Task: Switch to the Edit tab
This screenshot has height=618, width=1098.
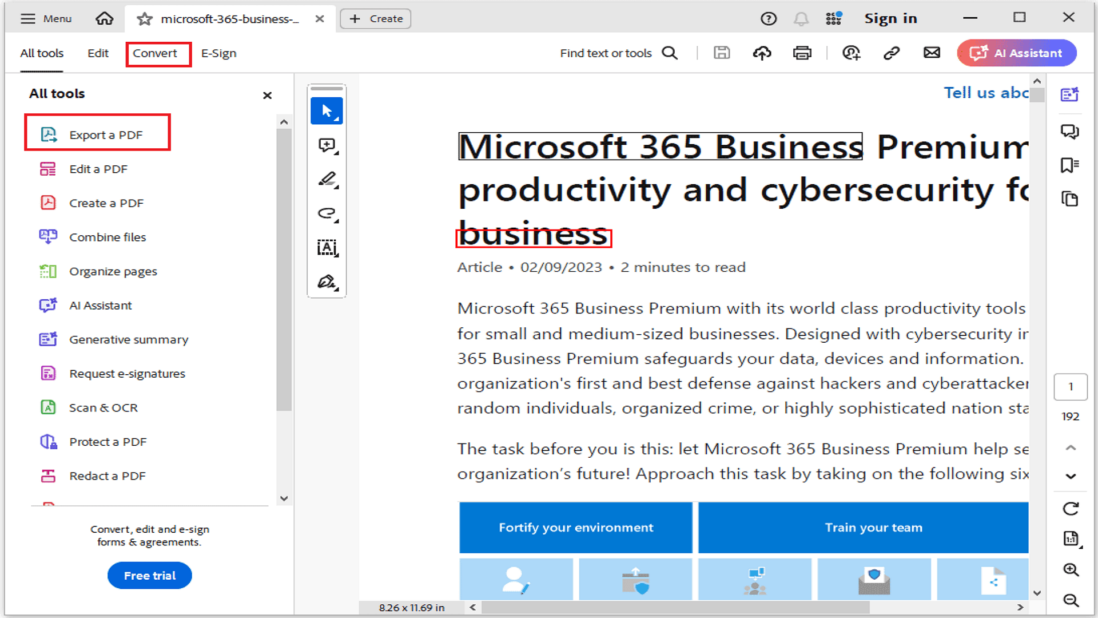Action: click(98, 53)
